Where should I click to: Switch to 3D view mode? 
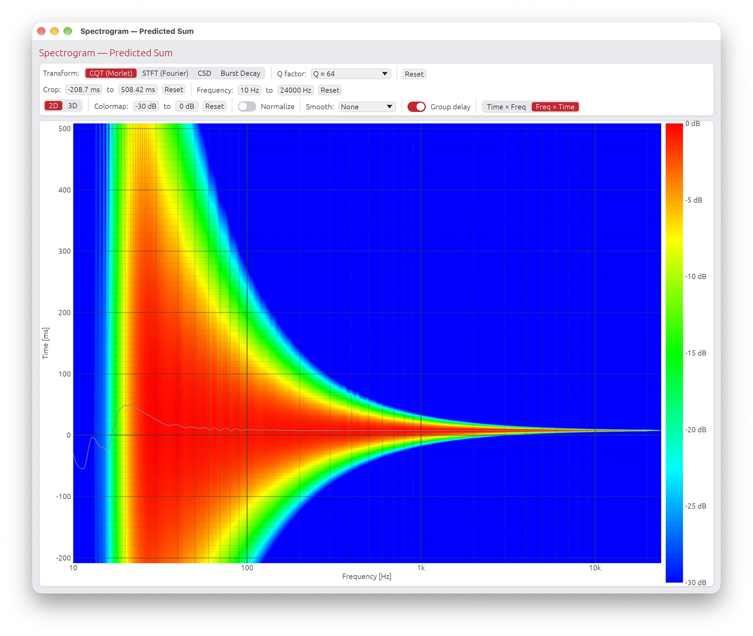[72, 106]
